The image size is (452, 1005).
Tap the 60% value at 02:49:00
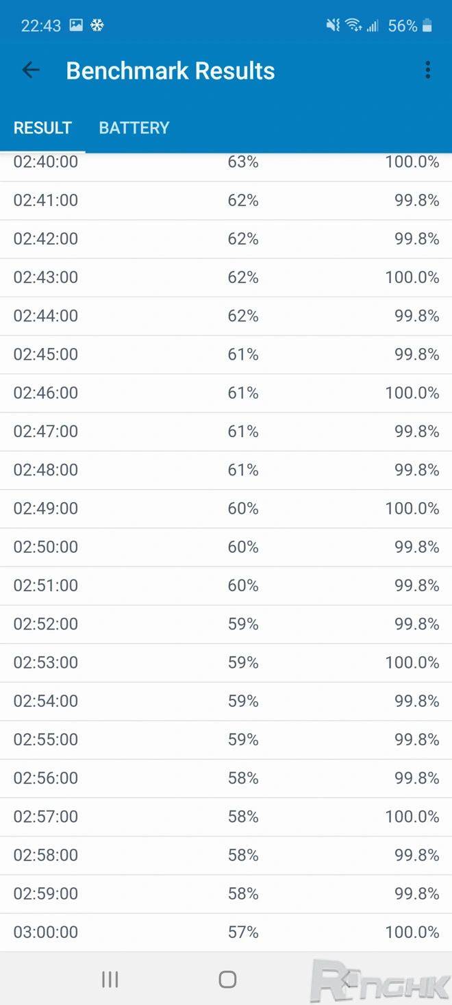pos(243,508)
